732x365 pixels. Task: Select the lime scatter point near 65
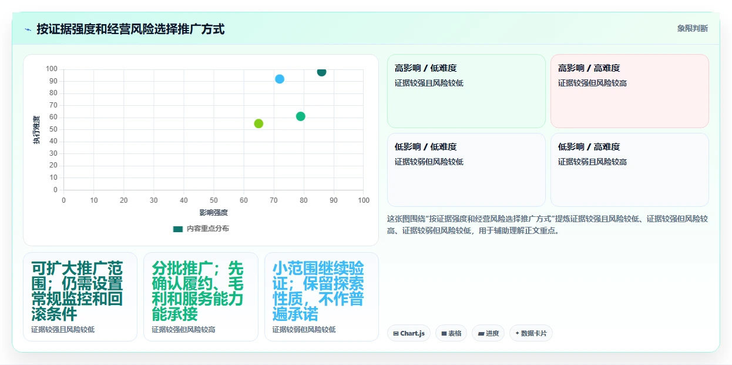click(258, 123)
